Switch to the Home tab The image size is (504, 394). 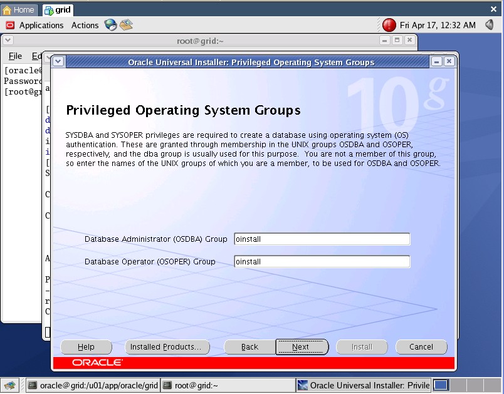click(19, 9)
